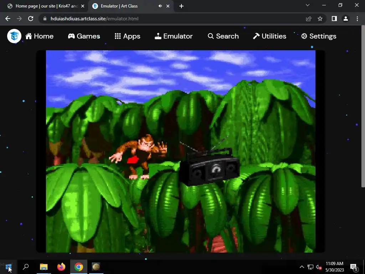The image size is (365, 274).
Task: Launch Firefox from the taskbar
Action: point(61,267)
